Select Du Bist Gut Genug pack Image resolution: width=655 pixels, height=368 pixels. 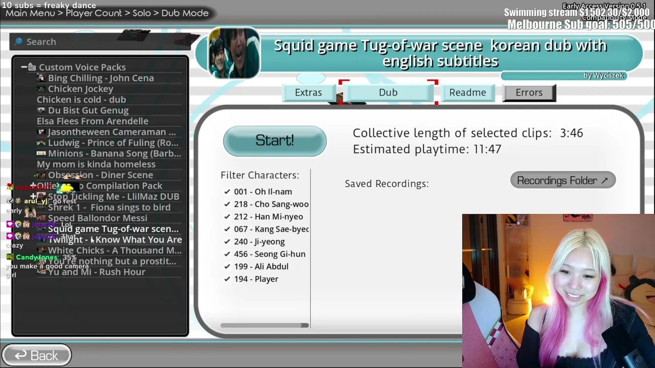[x=88, y=110]
